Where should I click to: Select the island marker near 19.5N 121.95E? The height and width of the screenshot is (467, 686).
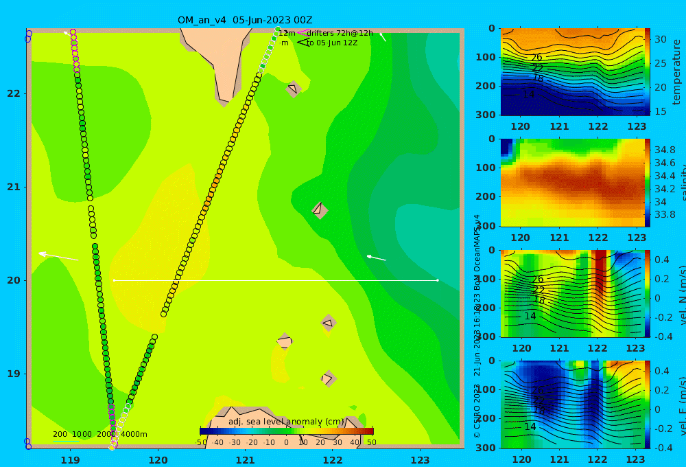pos(329,323)
